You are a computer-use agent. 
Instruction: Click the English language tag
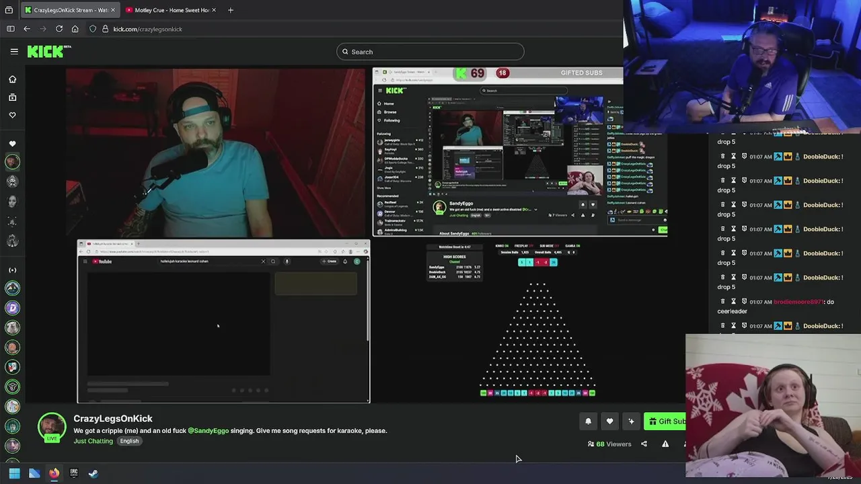pyautogui.click(x=129, y=441)
